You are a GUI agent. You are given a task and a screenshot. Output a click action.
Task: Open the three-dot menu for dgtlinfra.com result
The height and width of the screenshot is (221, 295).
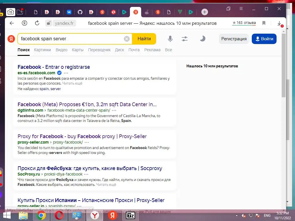(114, 110)
